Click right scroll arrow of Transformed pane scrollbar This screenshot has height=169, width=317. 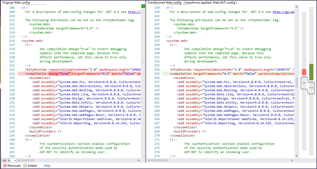click(292, 160)
